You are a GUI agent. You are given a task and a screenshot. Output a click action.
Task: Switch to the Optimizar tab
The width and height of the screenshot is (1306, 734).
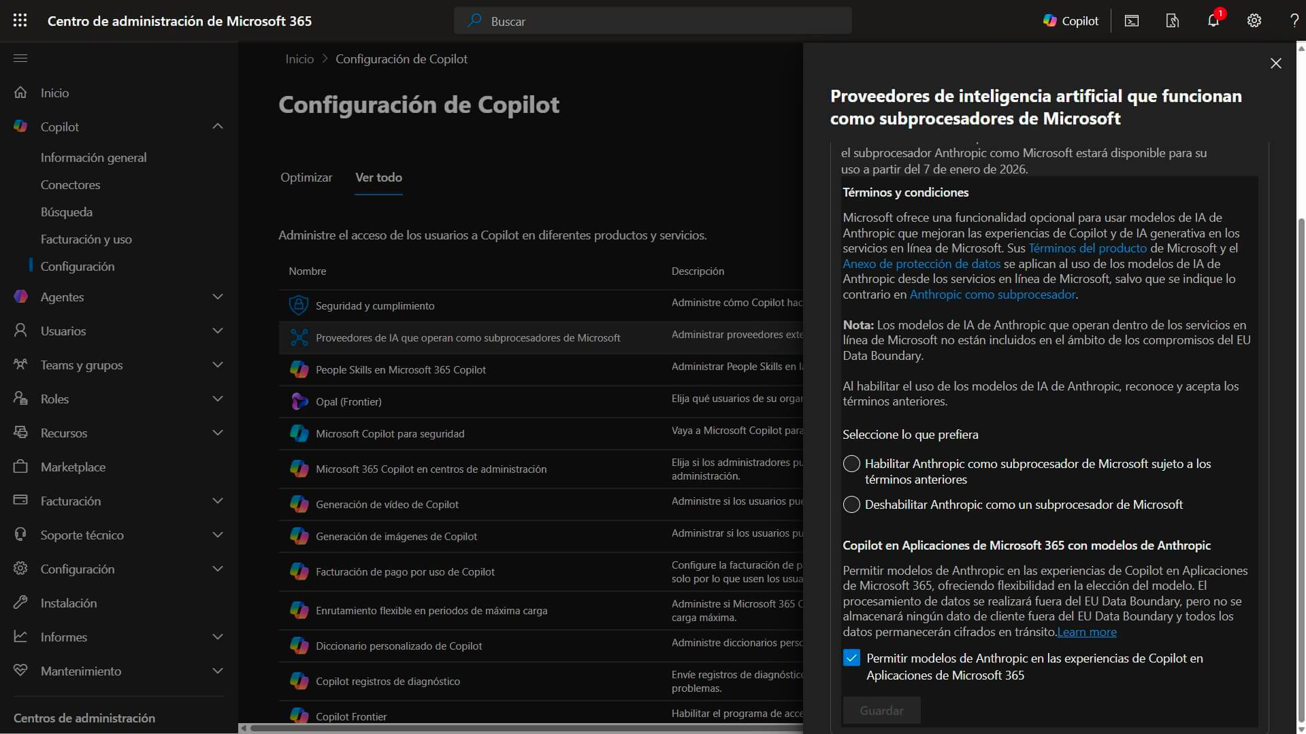[x=306, y=178]
